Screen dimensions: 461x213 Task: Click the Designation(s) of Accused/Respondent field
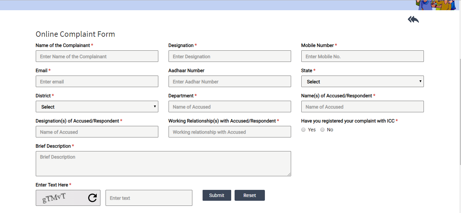97,132
